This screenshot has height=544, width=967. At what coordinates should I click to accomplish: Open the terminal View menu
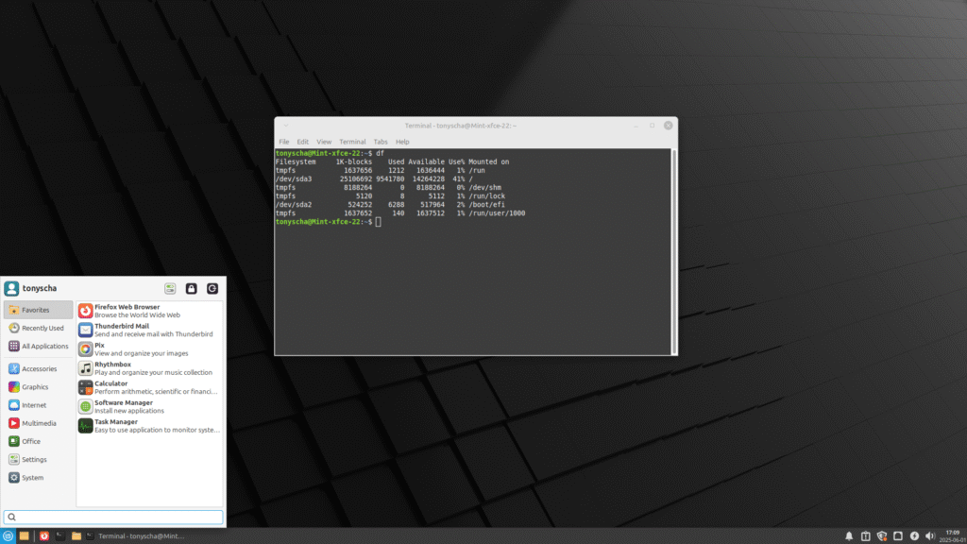[x=324, y=142]
